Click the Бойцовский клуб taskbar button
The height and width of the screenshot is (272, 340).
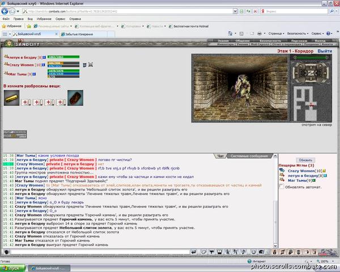50,268
